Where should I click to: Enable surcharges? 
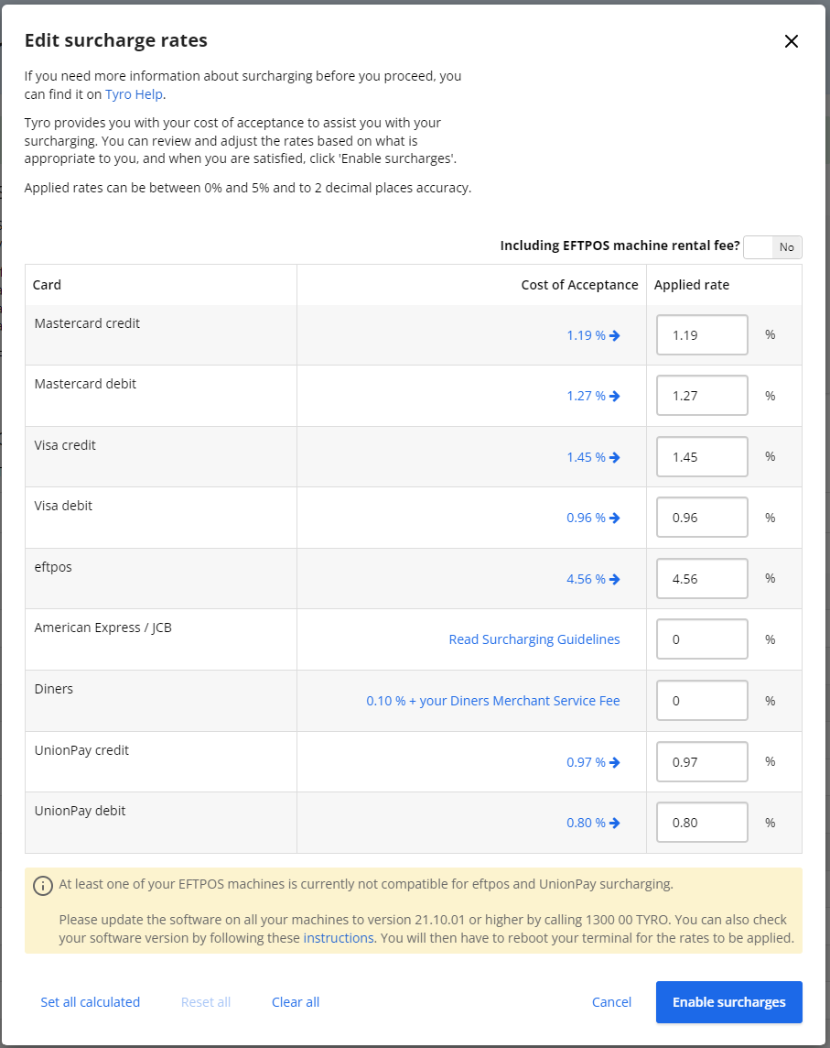[x=728, y=1001]
